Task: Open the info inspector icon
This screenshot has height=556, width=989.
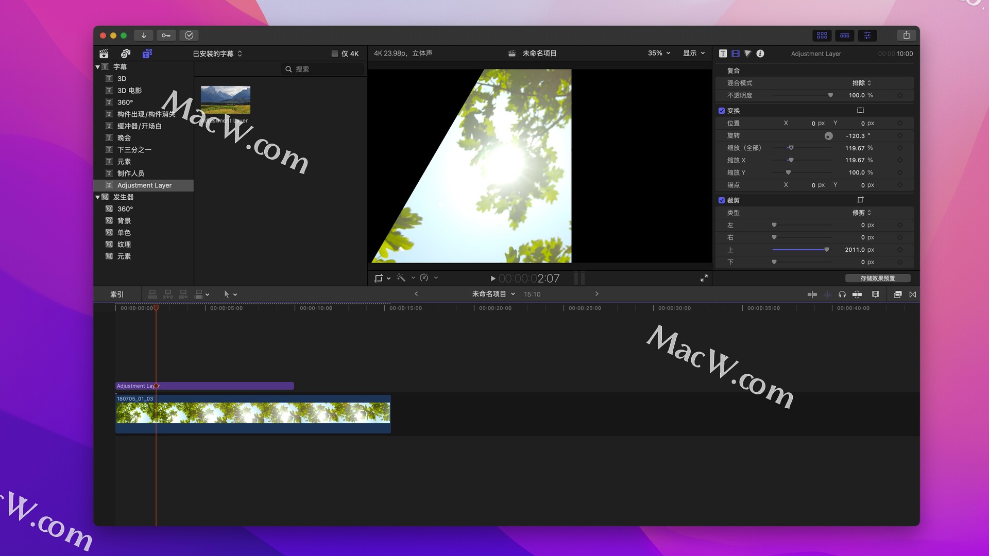Action: pos(760,54)
